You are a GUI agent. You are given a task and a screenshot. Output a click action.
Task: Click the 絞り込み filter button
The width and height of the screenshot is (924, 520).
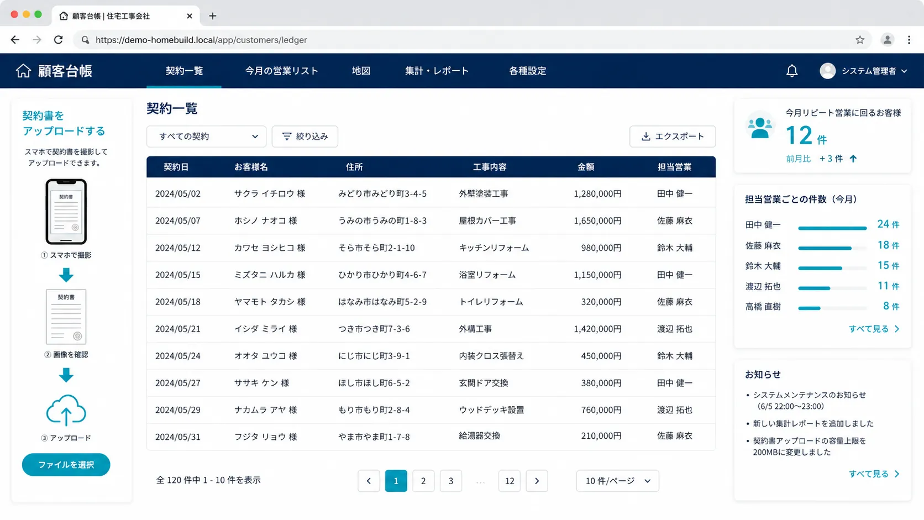click(305, 136)
